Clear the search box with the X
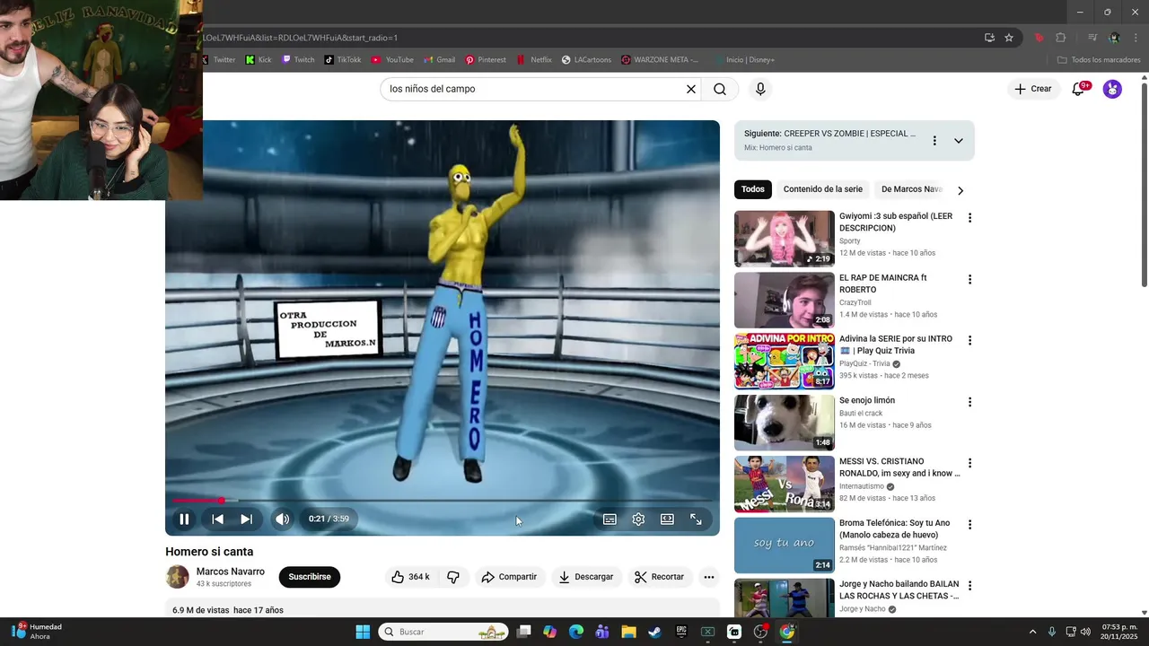Screen dimensions: 1149x646 tap(691, 89)
